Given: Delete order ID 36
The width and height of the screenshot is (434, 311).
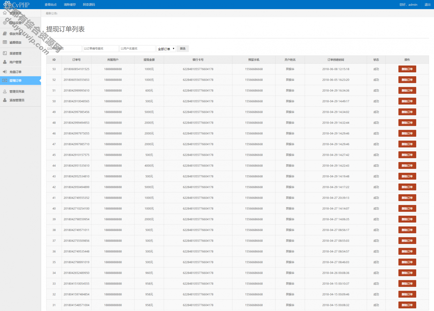Looking at the screenshot, I should [407, 252].
